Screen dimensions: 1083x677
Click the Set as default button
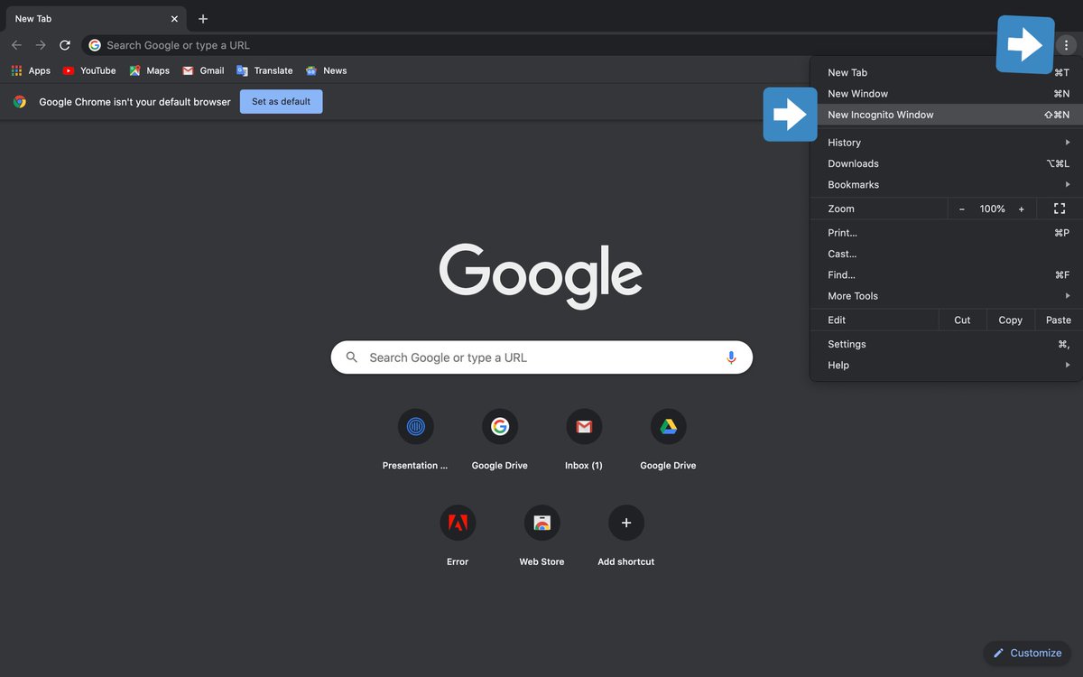[x=281, y=102]
